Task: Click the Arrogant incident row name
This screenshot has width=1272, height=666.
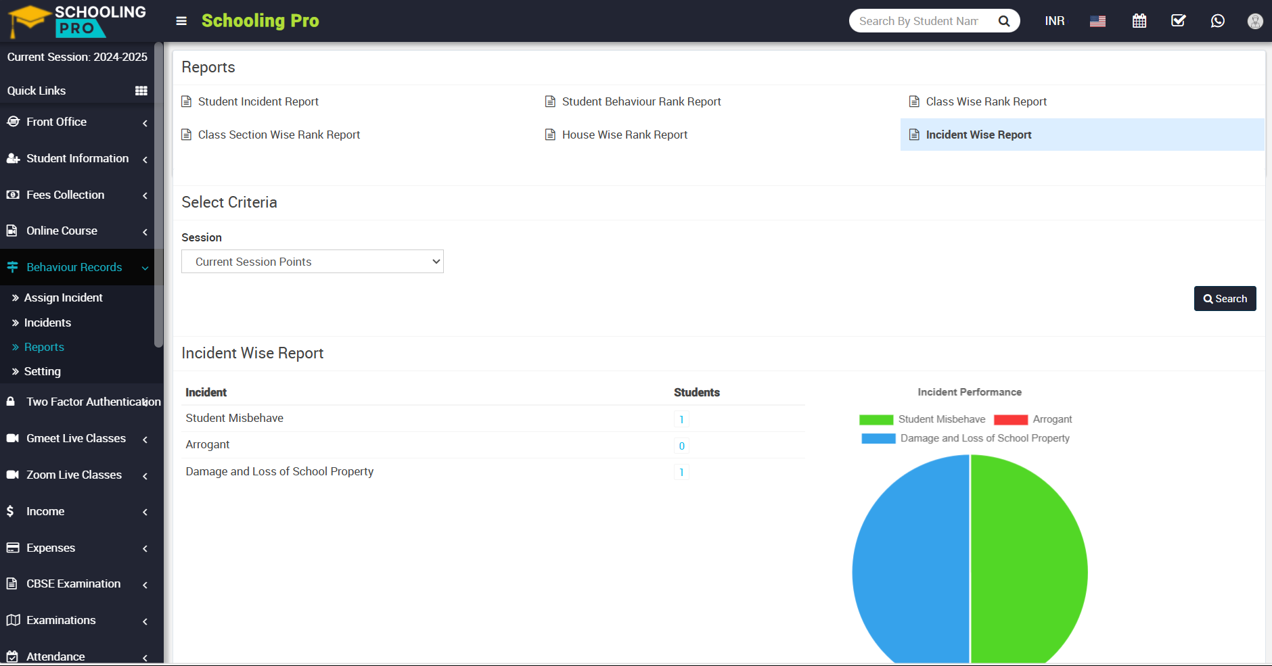Action: pyautogui.click(x=208, y=444)
